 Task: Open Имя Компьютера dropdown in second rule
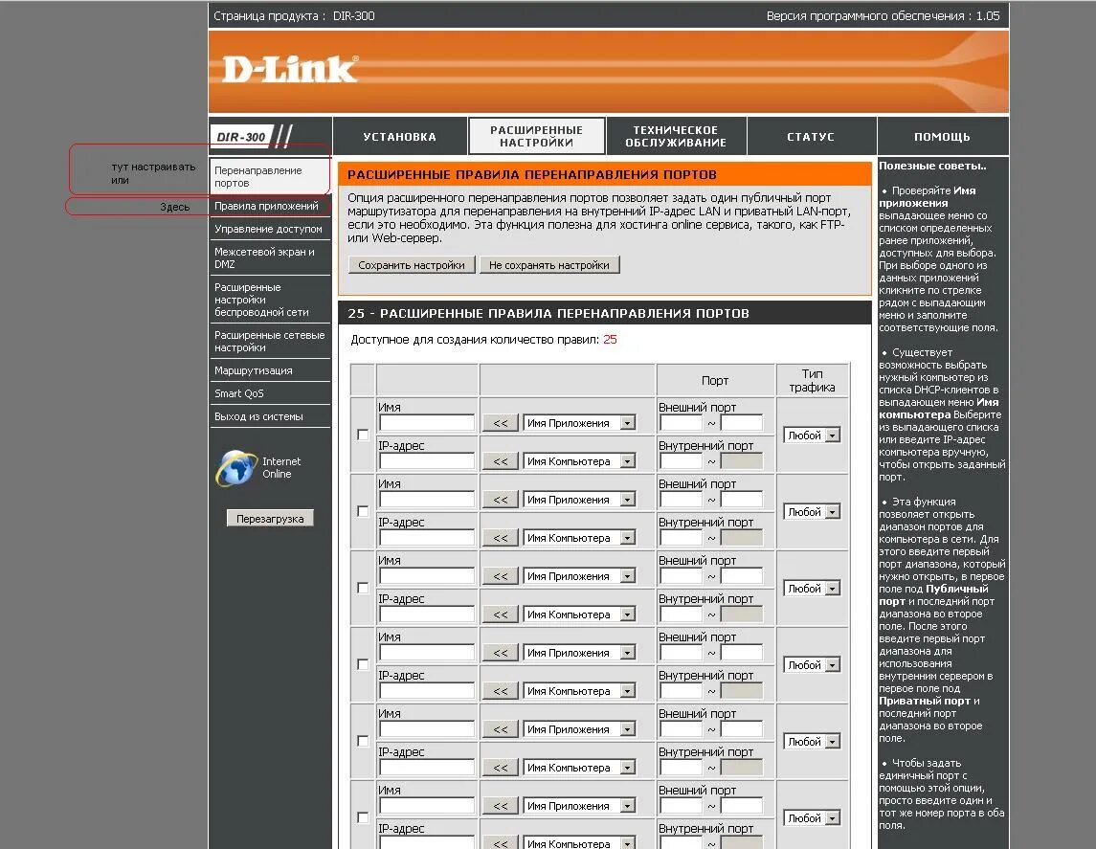579,538
